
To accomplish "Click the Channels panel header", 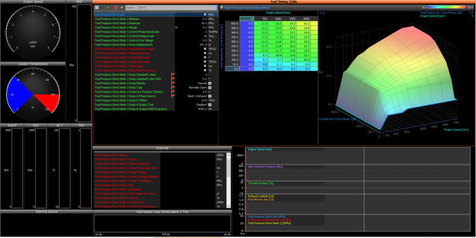I will click(x=162, y=148).
